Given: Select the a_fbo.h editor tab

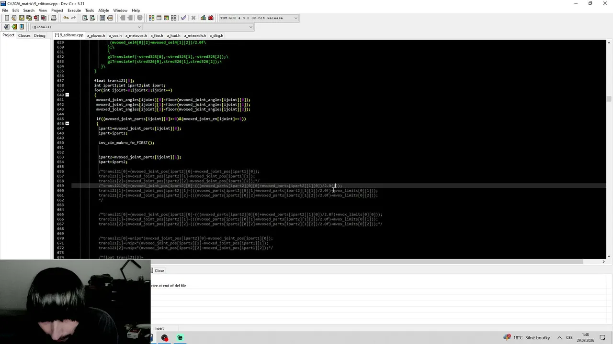Looking at the screenshot, I should pos(157,35).
